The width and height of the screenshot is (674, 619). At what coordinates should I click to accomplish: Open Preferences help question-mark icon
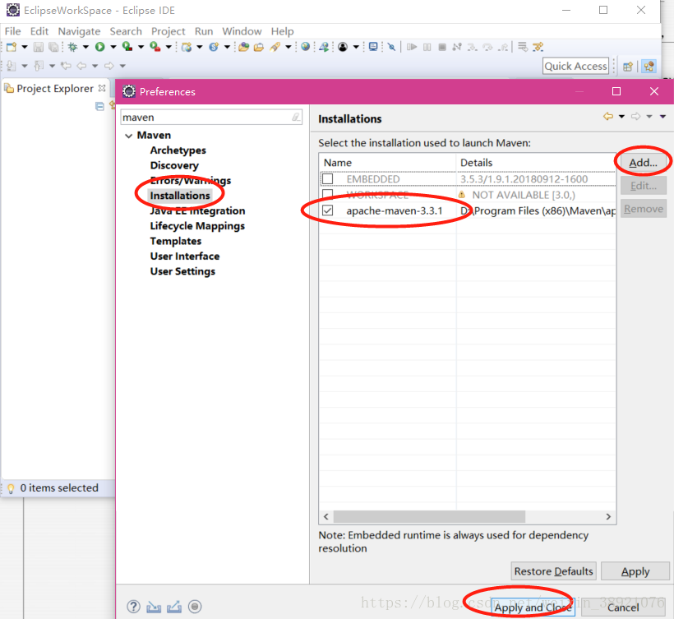pos(134,607)
